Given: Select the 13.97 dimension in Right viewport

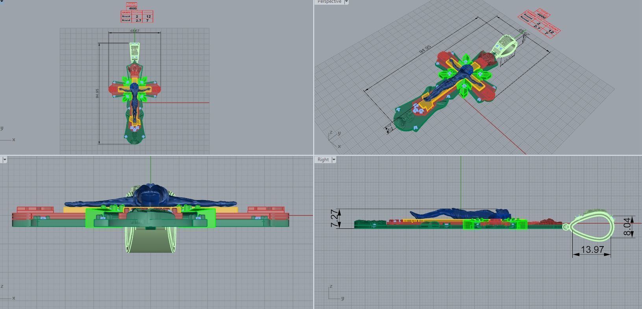Looking at the screenshot, I should (592, 250).
